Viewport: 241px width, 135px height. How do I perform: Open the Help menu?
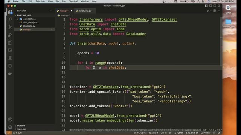(x=94, y=1)
